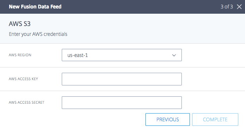245x129 pixels.
Task: Click the AWS REGION label
Action: pyautogui.click(x=20, y=55)
